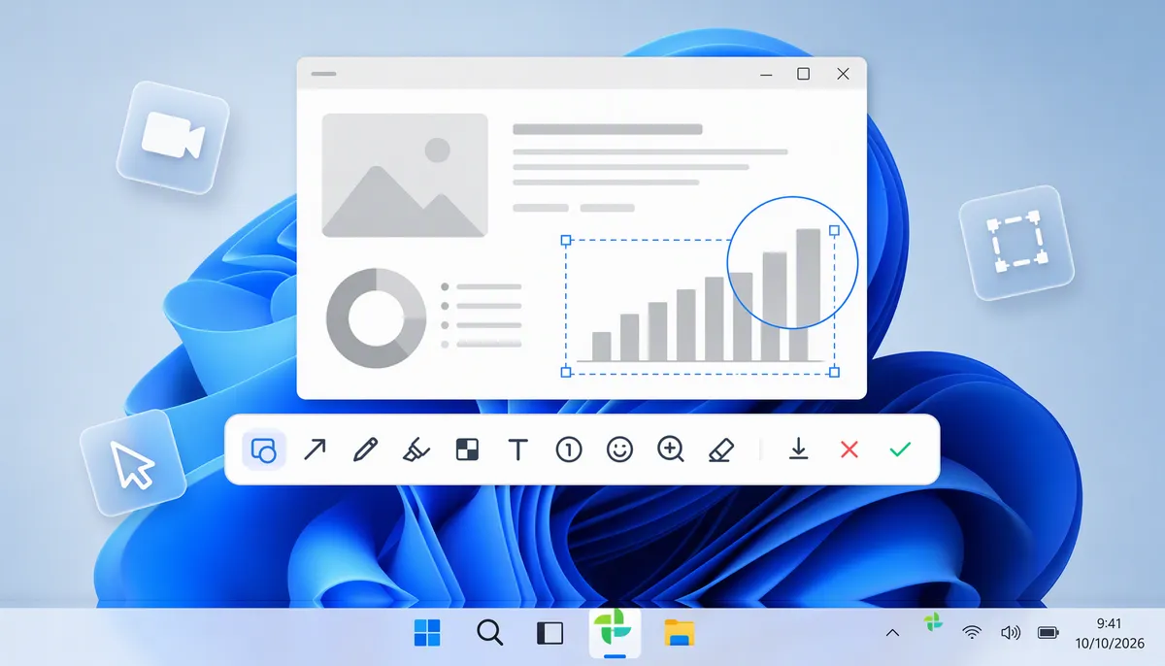
Task: Click the pinwheel app icon in the taskbar center
Action: point(616,632)
